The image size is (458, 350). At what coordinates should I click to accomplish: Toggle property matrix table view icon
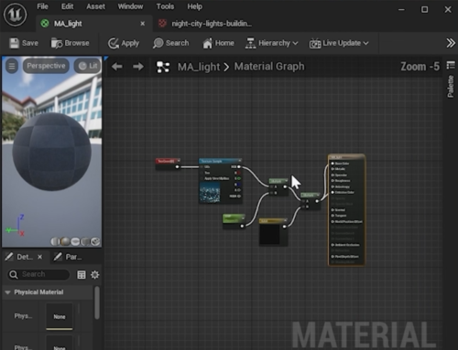82,275
